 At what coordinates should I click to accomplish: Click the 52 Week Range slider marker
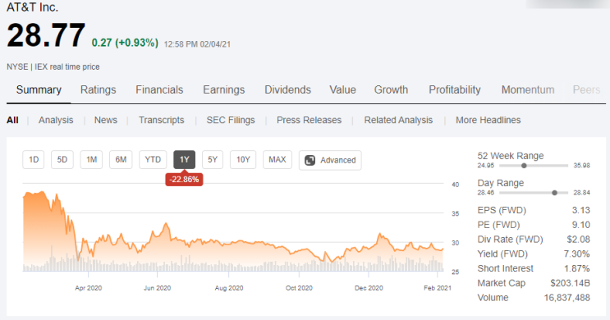[x=524, y=166]
